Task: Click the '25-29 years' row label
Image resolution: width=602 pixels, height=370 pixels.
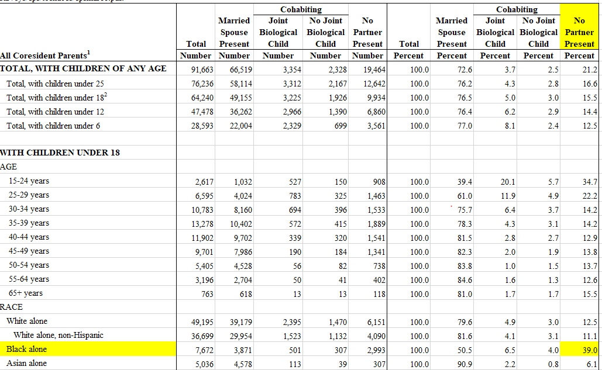Action: pos(29,195)
